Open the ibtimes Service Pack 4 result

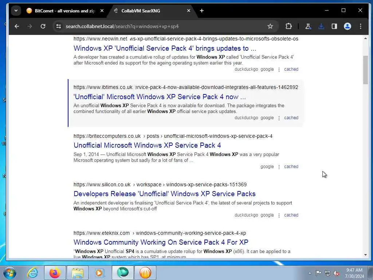[160, 97]
